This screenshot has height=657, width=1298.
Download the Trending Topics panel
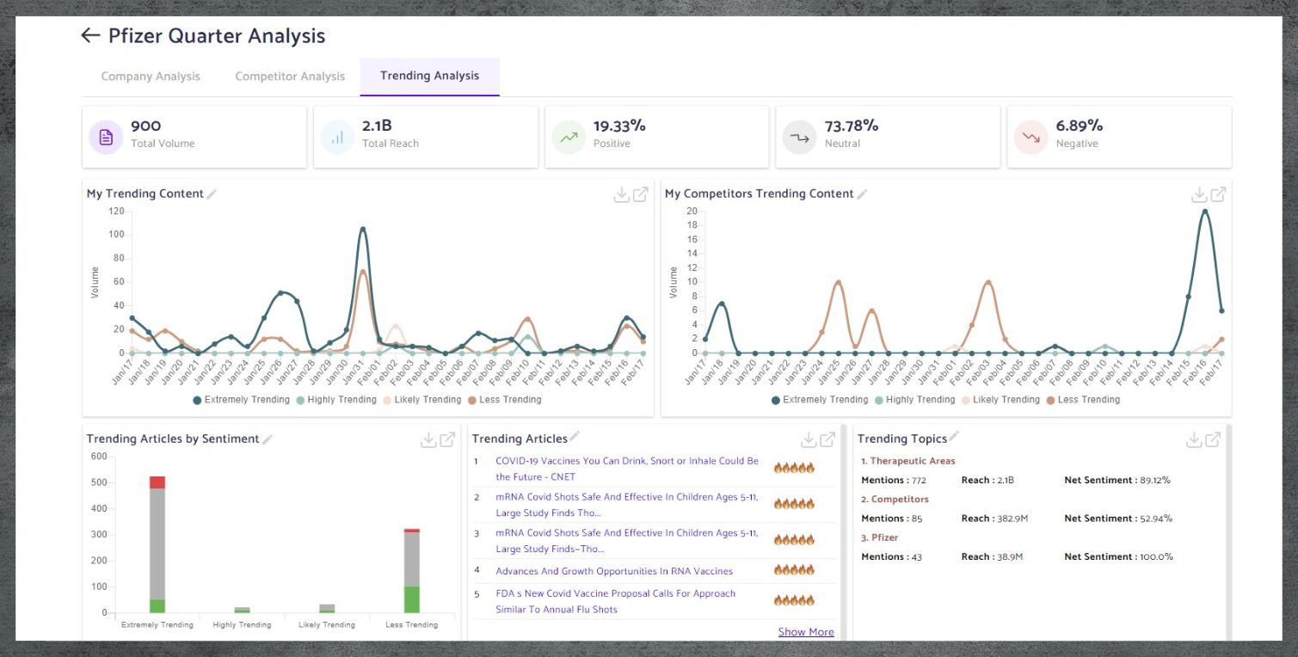[1194, 439]
